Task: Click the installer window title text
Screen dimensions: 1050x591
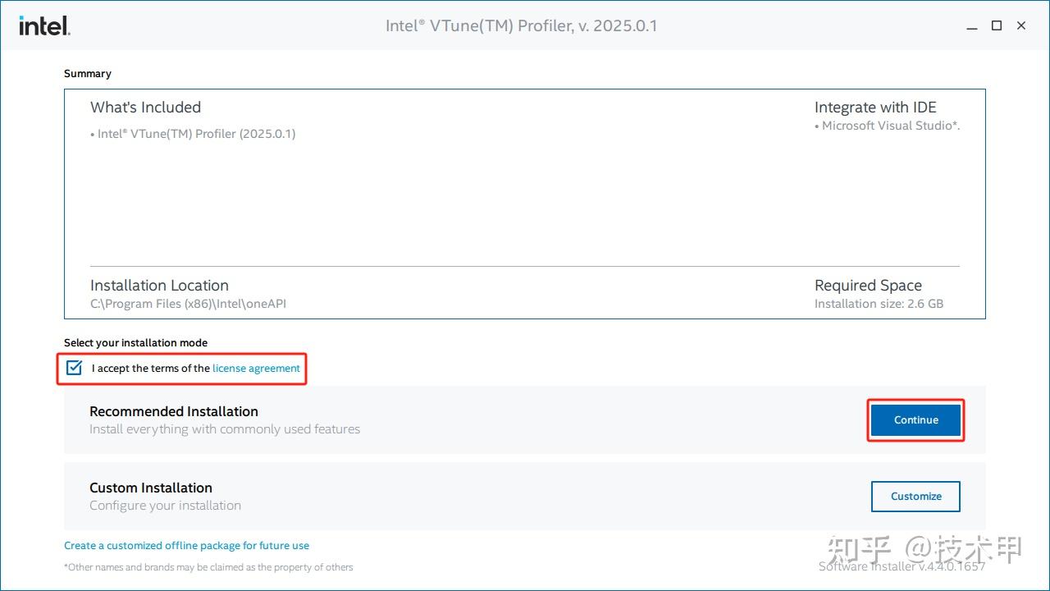Action: 520,25
